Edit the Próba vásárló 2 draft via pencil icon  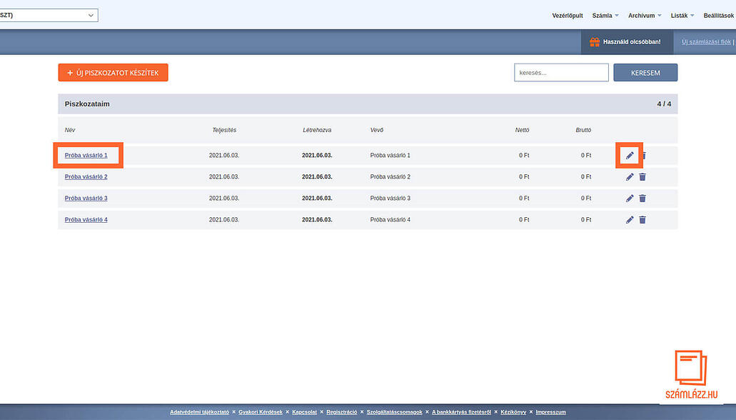pyautogui.click(x=630, y=177)
